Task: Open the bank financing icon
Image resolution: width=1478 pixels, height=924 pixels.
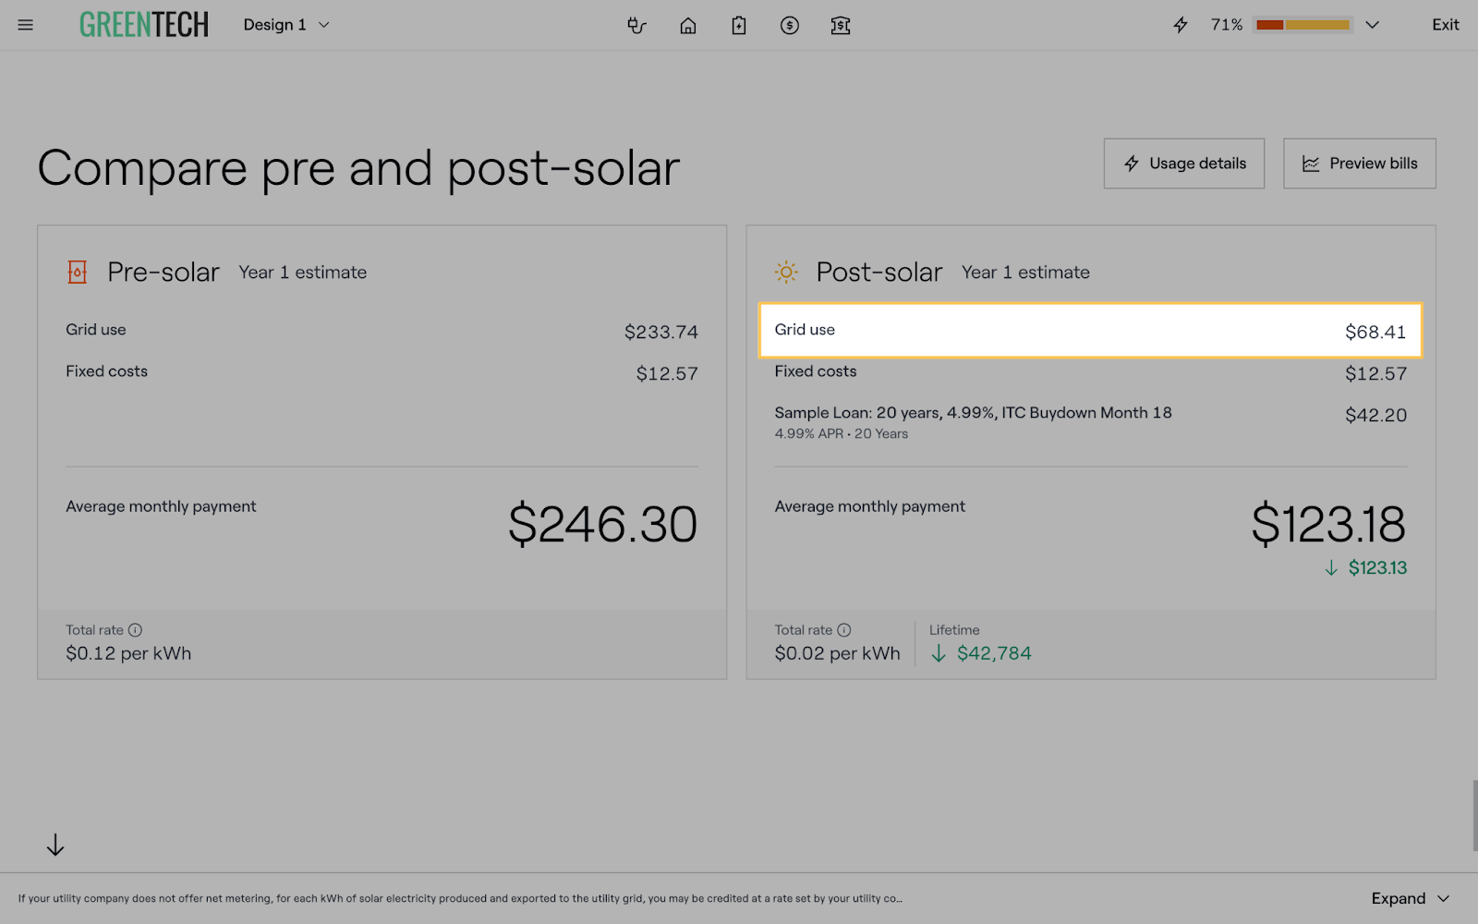Action: pos(841,25)
